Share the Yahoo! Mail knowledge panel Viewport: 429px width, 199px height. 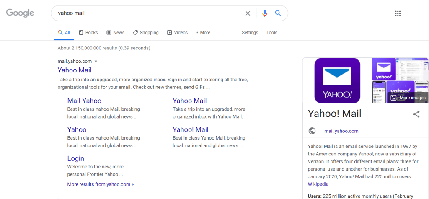tap(416, 114)
